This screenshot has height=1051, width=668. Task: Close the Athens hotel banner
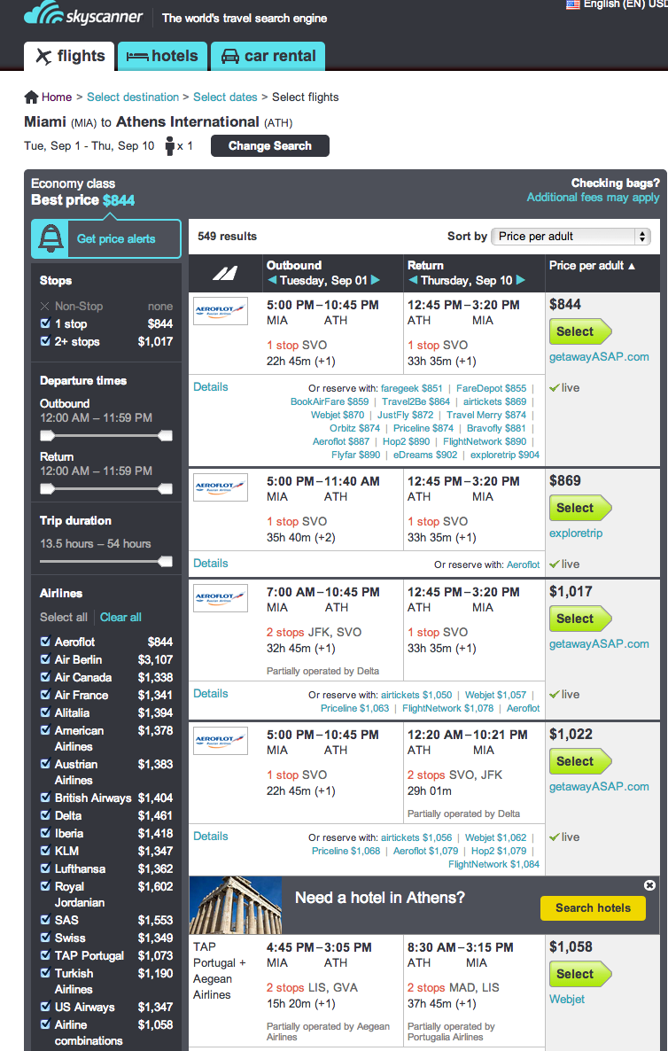tap(649, 885)
